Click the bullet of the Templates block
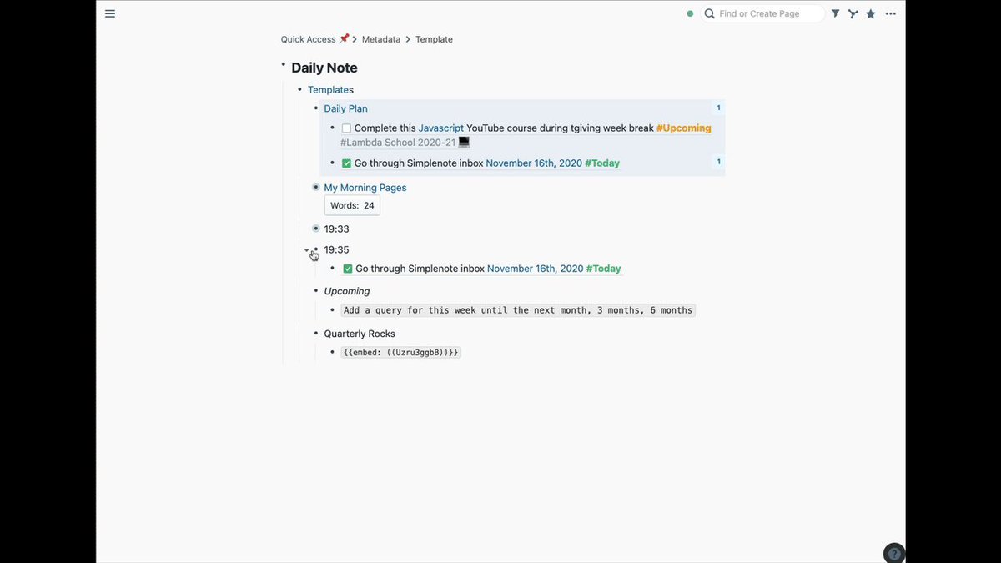Image resolution: width=1001 pixels, height=563 pixels. pyautogui.click(x=299, y=89)
